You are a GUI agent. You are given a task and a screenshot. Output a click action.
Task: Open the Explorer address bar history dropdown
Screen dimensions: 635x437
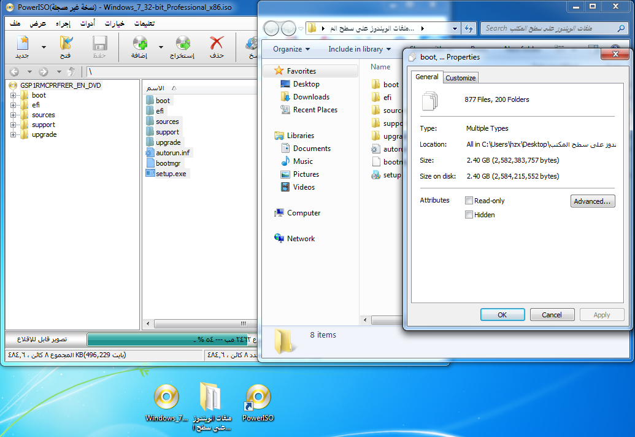[x=455, y=28]
